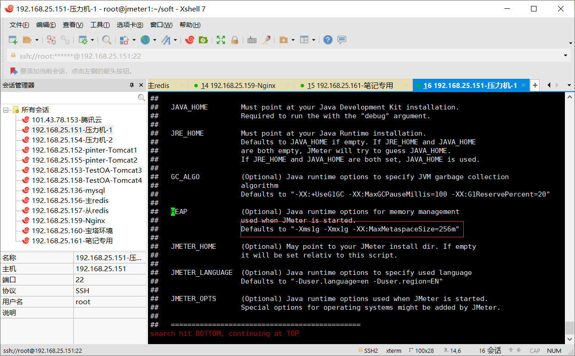The height and width of the screenshot is (356, 575).
Task: Click the Reconnect chain icon
Action: click(65, 40)
